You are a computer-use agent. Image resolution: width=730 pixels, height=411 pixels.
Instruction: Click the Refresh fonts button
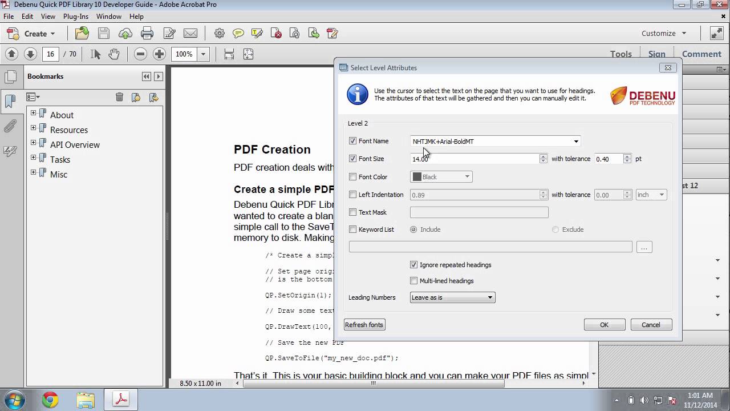coord(364,325)
